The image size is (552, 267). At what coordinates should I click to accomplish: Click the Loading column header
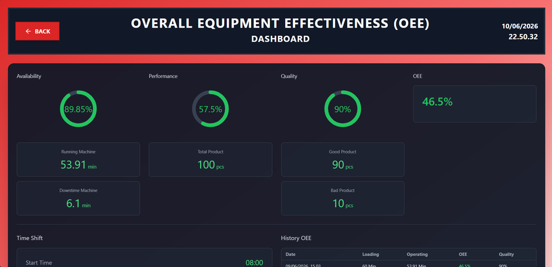(371, 254)
